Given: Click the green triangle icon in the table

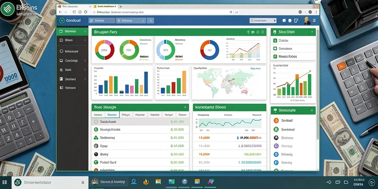Looking at the screenshot, I should 96,138.
